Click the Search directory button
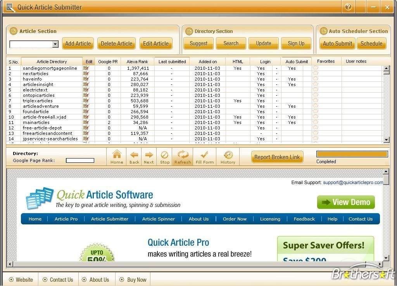The image size is (397, 286). 231,43
